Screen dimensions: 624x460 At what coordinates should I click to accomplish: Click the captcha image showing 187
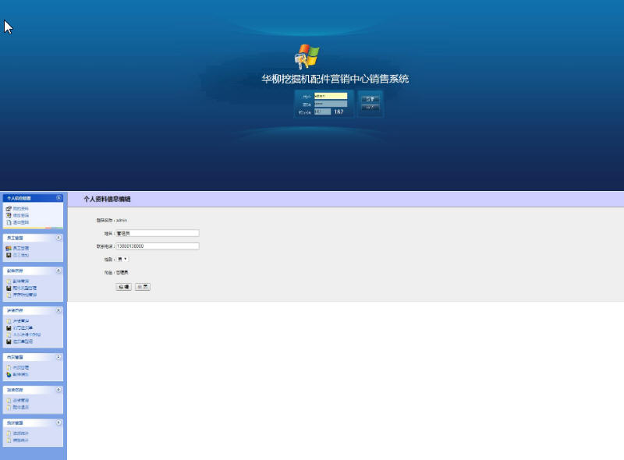(x=339, y=111)
